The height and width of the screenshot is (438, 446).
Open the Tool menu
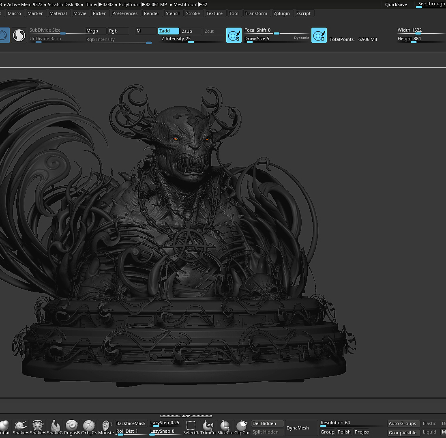click(x=234, y=13)
